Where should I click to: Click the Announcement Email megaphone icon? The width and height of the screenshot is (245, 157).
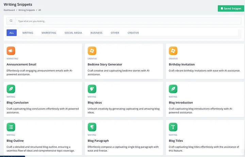[x=11, y=51]
